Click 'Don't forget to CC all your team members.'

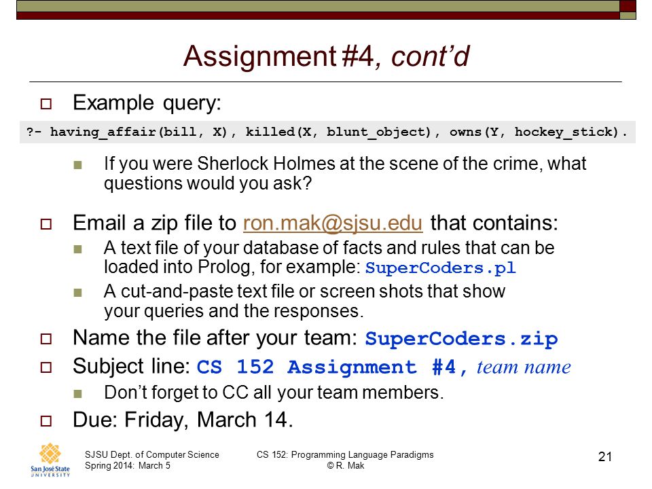(274, 393)
